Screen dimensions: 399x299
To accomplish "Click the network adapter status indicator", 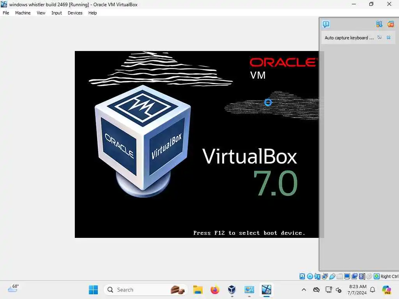I will pyautogui.click(x=325, y=276).
